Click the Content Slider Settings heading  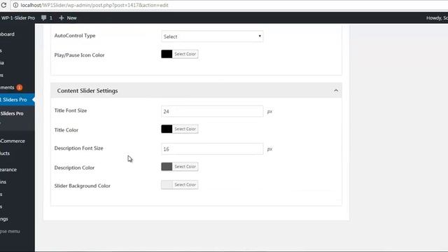tap(87, 90)
